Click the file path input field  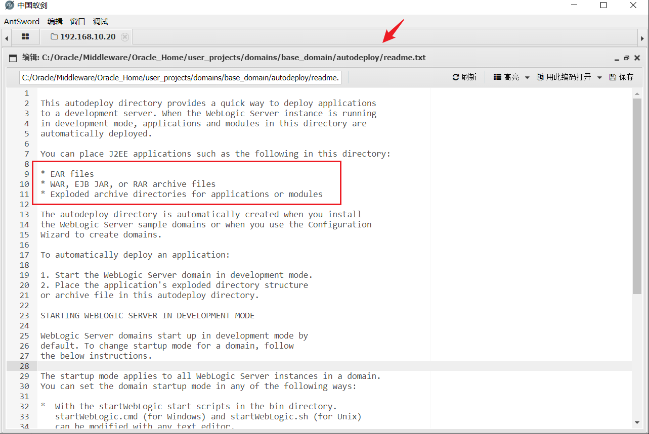[x=181, y=77]
